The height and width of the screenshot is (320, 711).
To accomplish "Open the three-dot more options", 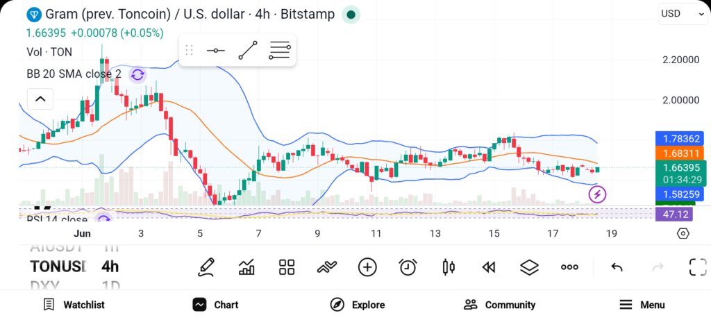I will (x=569, y=267).
